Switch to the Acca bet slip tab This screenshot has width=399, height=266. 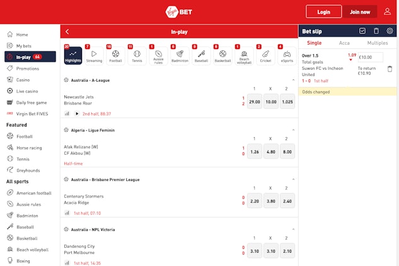pyautogui.click(x=344, y=43)
